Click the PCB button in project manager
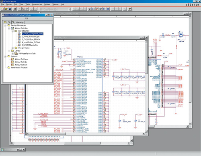 point(27,18)
